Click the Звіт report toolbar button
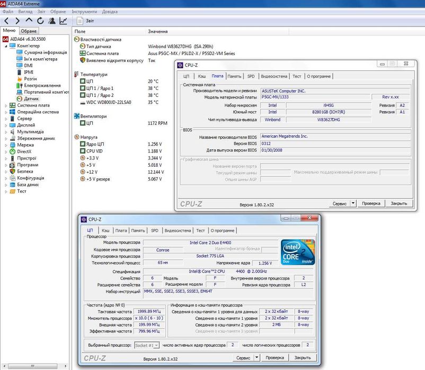Screen dimensions: 425x370 coord(85,21)
